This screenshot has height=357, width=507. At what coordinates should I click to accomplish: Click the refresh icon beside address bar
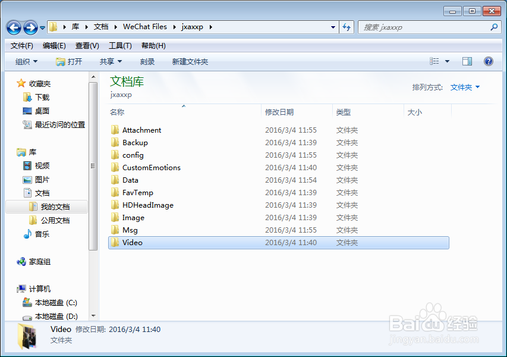(347, 27)
